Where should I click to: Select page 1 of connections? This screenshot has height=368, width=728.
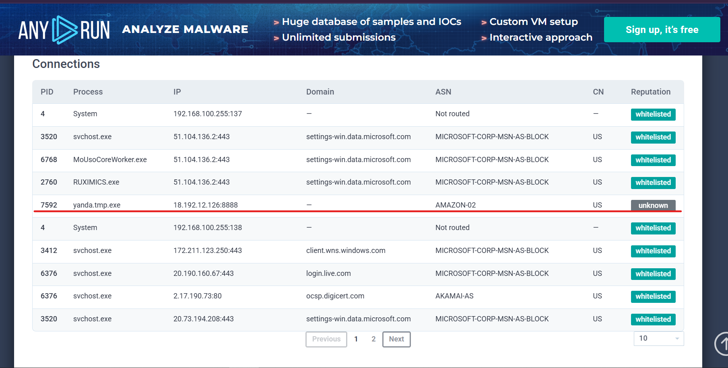(356, 339)
